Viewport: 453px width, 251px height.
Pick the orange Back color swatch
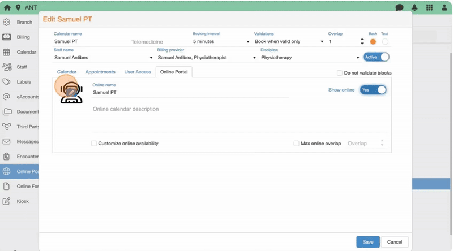point(373,42)
